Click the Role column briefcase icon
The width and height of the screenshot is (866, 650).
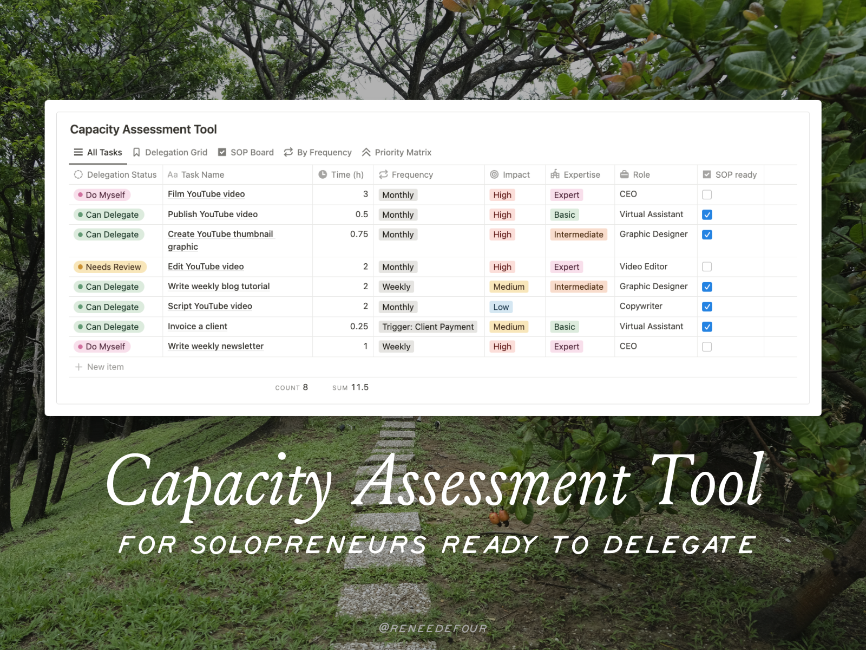click(624, 174)
